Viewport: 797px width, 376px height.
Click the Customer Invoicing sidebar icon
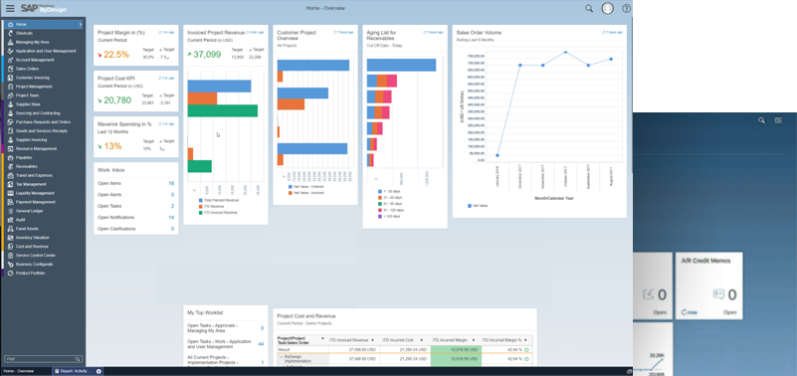10,78
